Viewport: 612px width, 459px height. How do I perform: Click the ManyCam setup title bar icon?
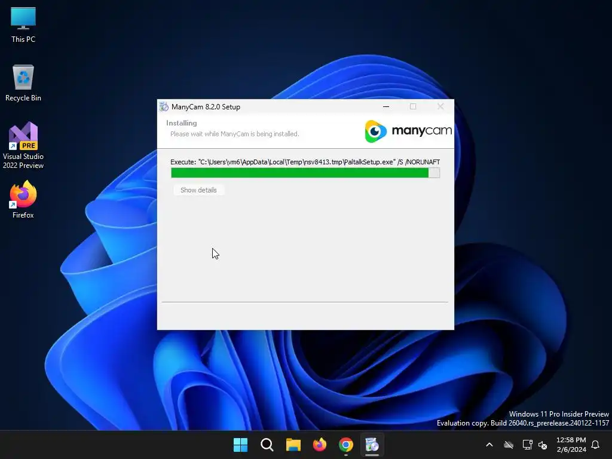[x=164, y=106]
